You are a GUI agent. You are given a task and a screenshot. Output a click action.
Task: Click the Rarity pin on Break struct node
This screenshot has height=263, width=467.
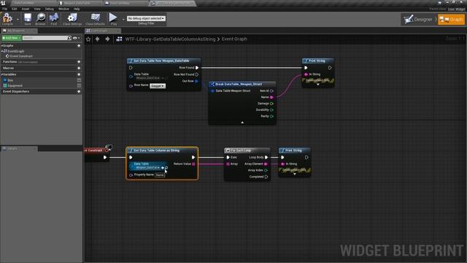(x=271, y=116)
